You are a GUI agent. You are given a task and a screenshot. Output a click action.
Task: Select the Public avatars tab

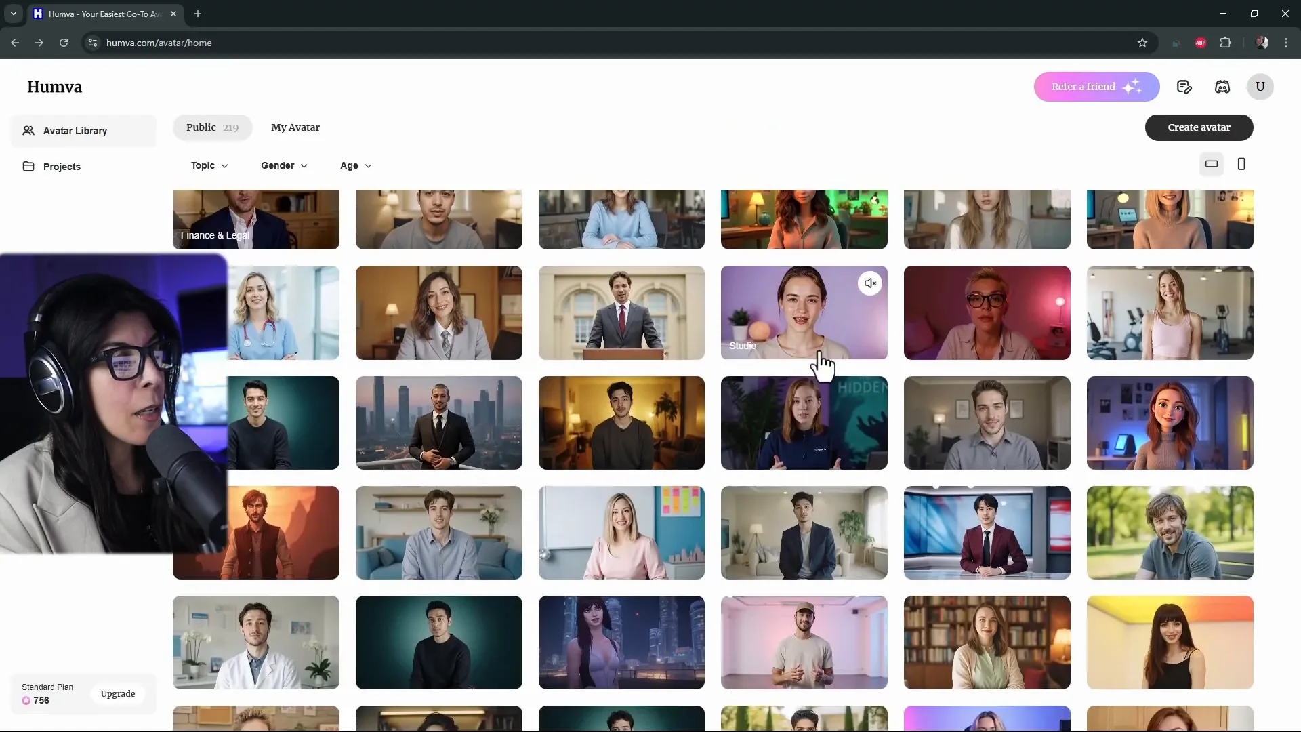[212, 127]
